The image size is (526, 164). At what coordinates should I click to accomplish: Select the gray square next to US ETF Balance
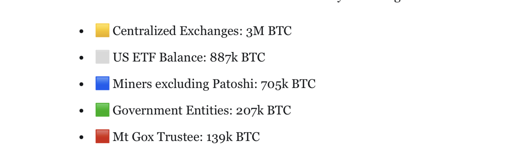pos(102,57)
